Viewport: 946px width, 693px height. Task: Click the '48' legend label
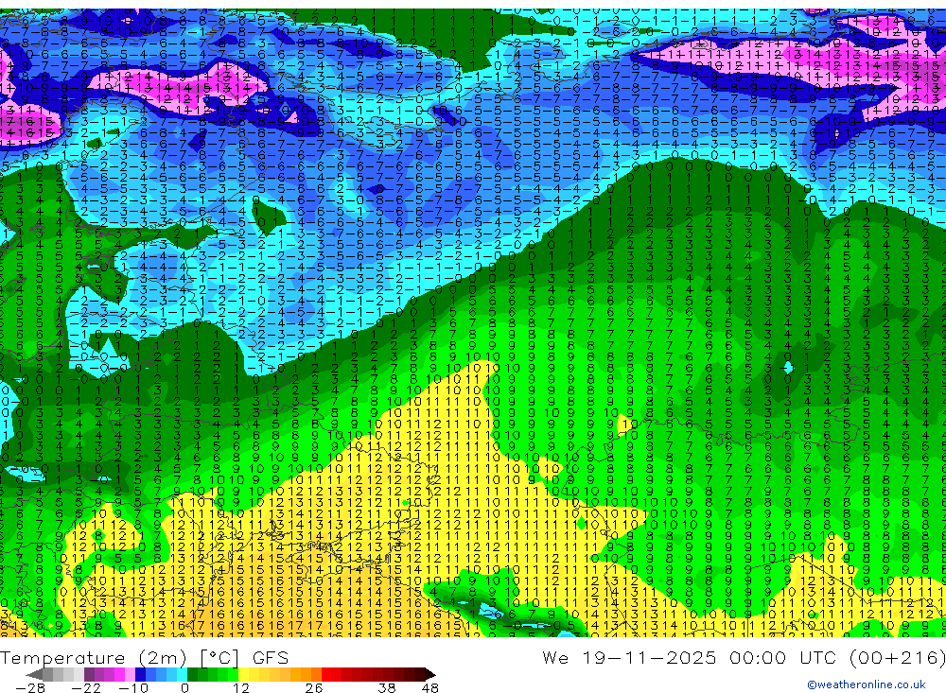[x=430, y=688]
